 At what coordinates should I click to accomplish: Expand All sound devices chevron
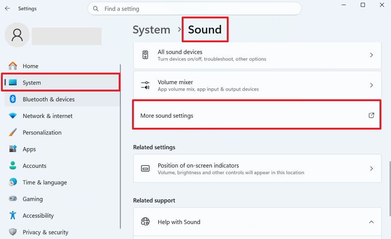coord(371,55)
